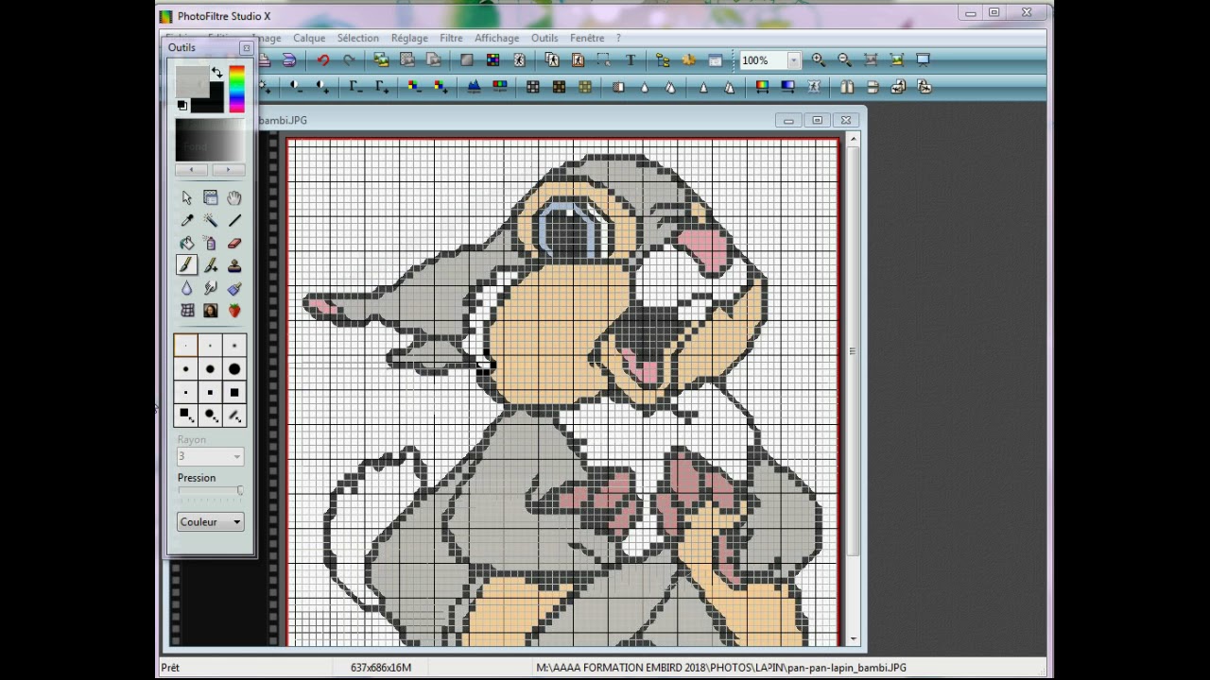1210x680 pixels.
Task: Click the red undo arrow
Action: point(323,60)
